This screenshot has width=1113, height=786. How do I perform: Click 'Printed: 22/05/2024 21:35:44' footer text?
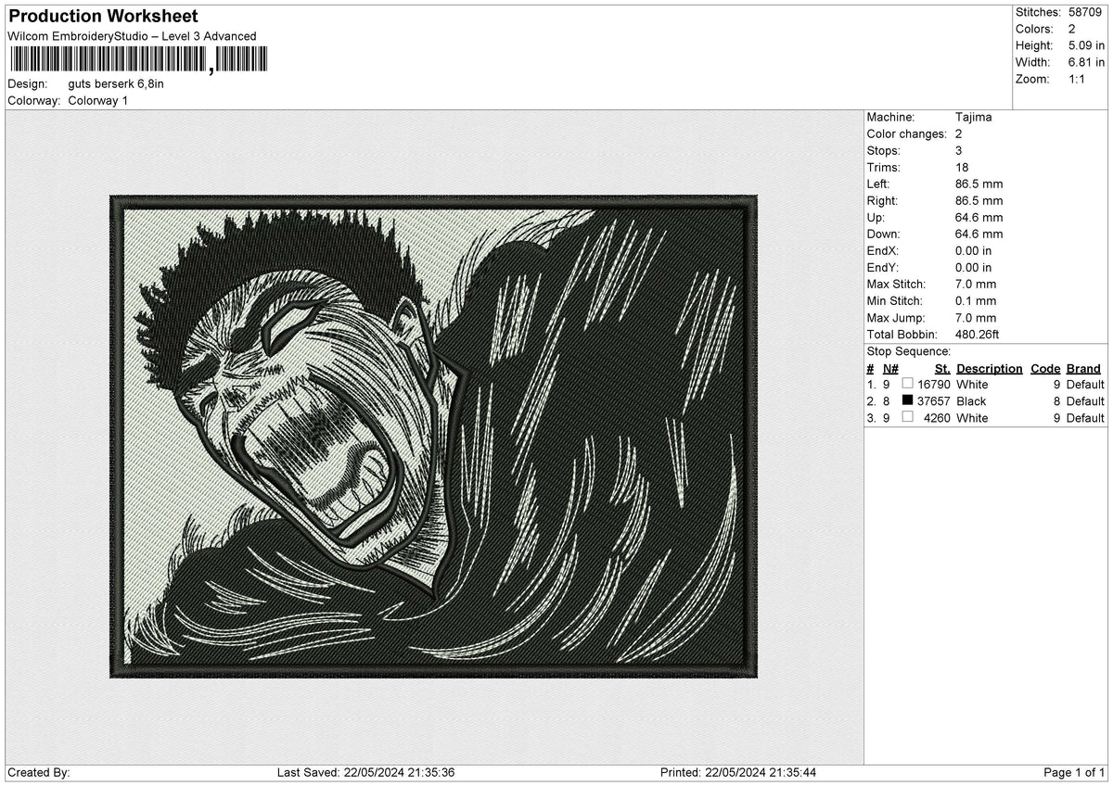pos(738,772)
